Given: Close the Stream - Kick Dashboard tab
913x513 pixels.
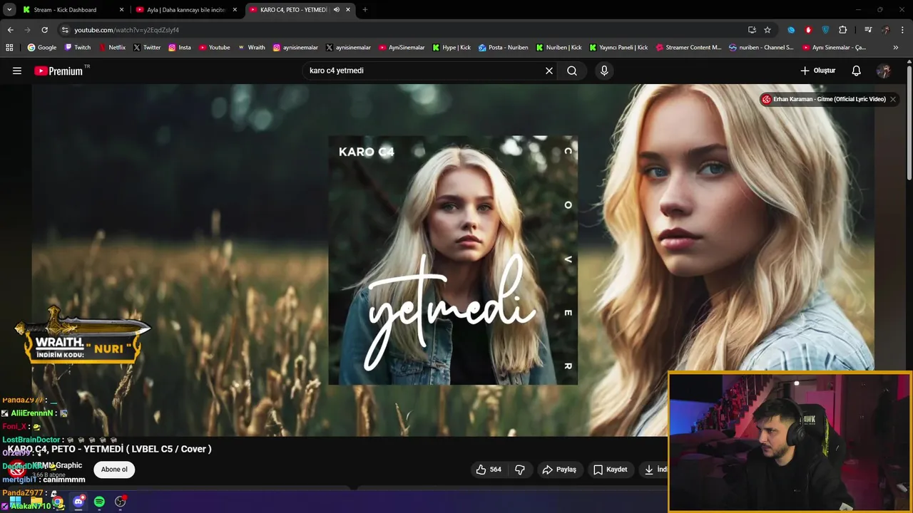Looking at the screenshot, I should tap(121, 10).
